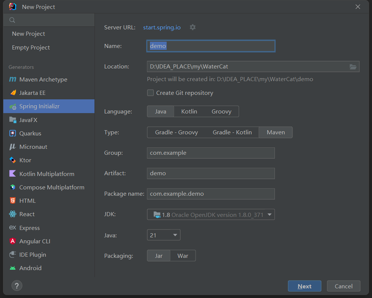Choose War packaging
Viewport: 372px width, 298px height.
click(183, 256)
